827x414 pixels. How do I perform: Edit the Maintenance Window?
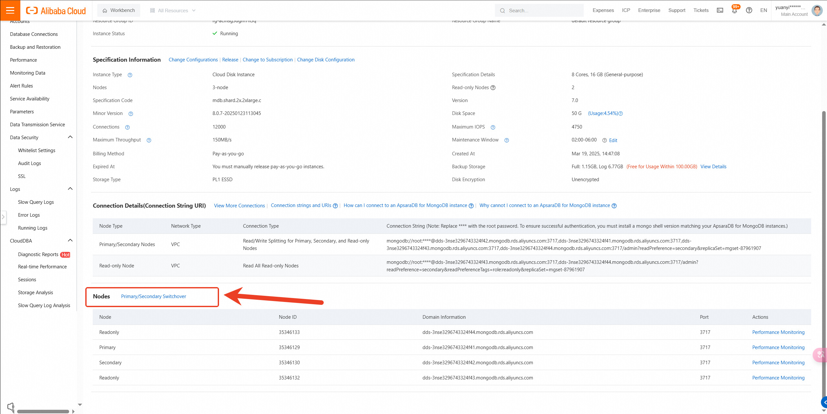pyautogui.click(x=613, y=140)
